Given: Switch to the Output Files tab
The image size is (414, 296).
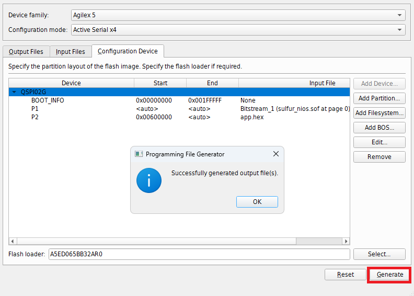Looking at the screenshot, I should [26, 52].
